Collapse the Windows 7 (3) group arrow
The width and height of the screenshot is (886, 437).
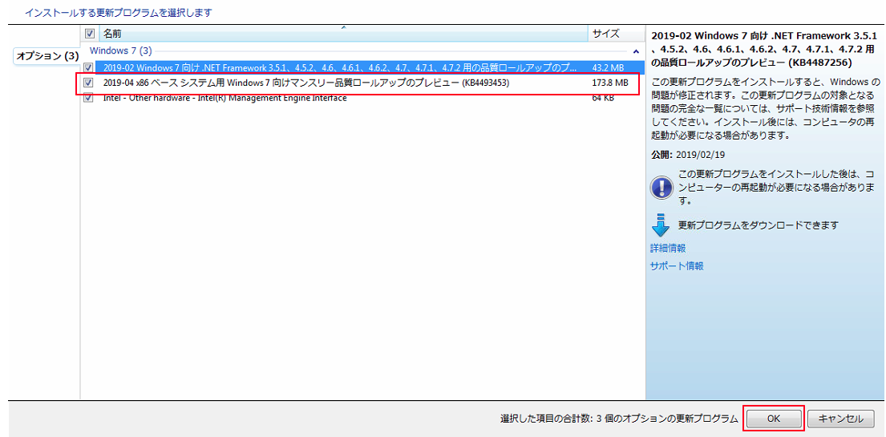636,51
